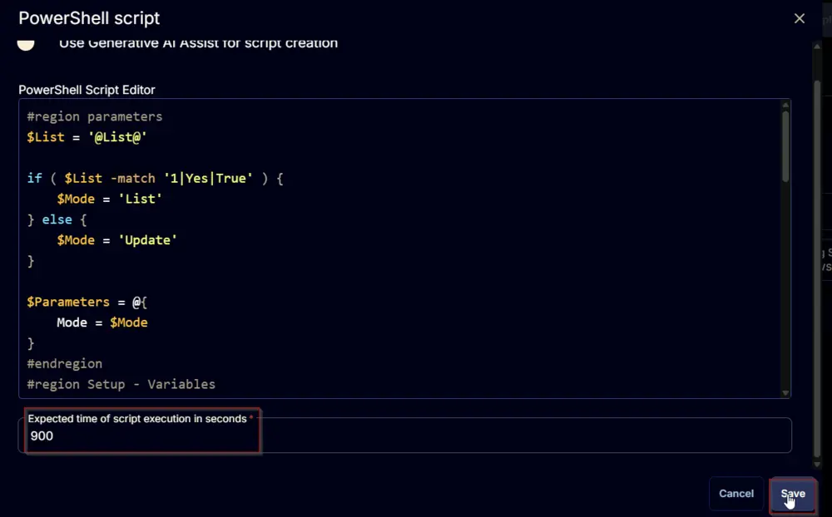This screenshot has height=517, width=832.
Task: Click the '#endregion' line
Action: 65,364
